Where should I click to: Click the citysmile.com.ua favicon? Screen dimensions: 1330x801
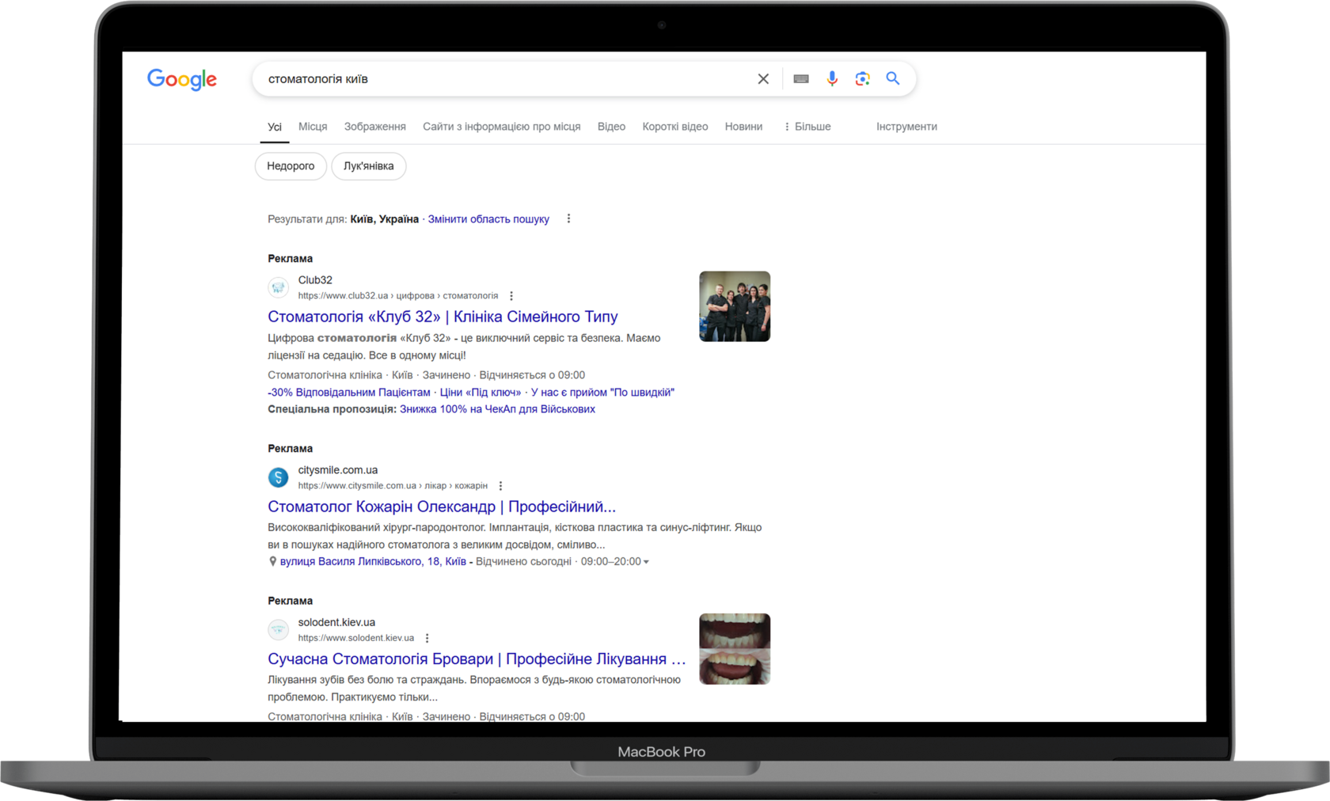[x=278, y=477]
